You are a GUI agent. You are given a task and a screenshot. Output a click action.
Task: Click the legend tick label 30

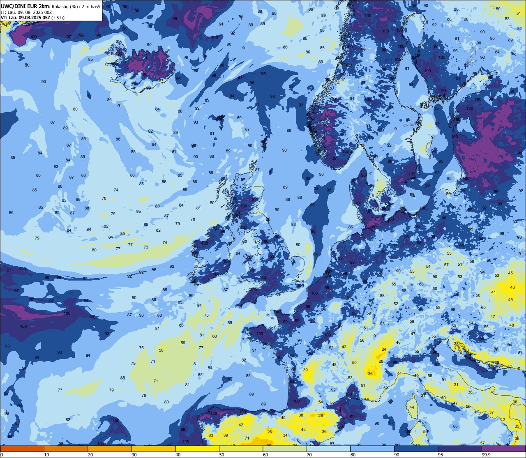coord(134,455)
